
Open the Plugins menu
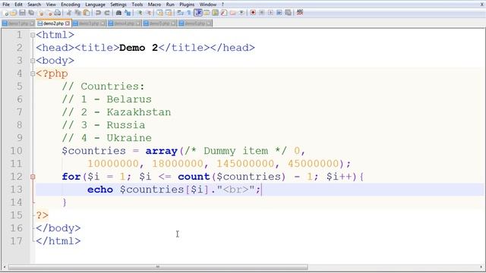pos(187,5)
